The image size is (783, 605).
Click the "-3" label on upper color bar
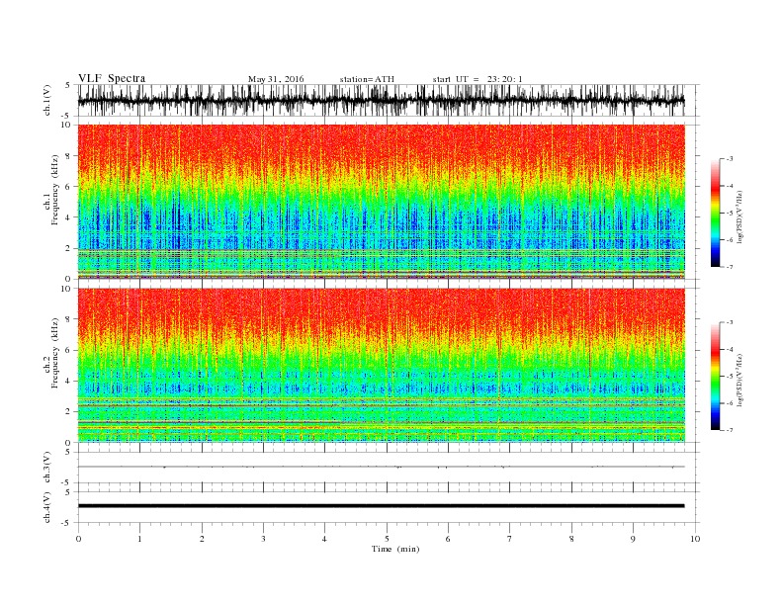click(729, 159)
